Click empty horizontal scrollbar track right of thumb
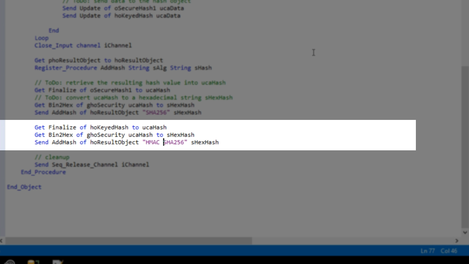This screenshot has height=264, width=469. (352, 241)
